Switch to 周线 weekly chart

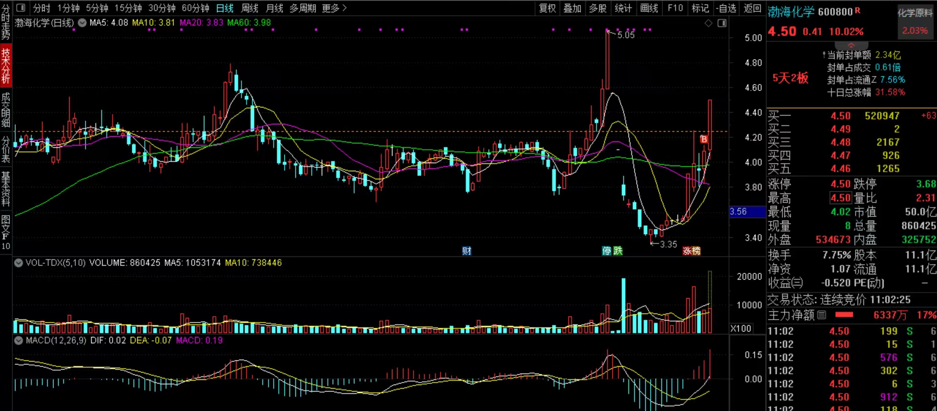click(250, 8)
